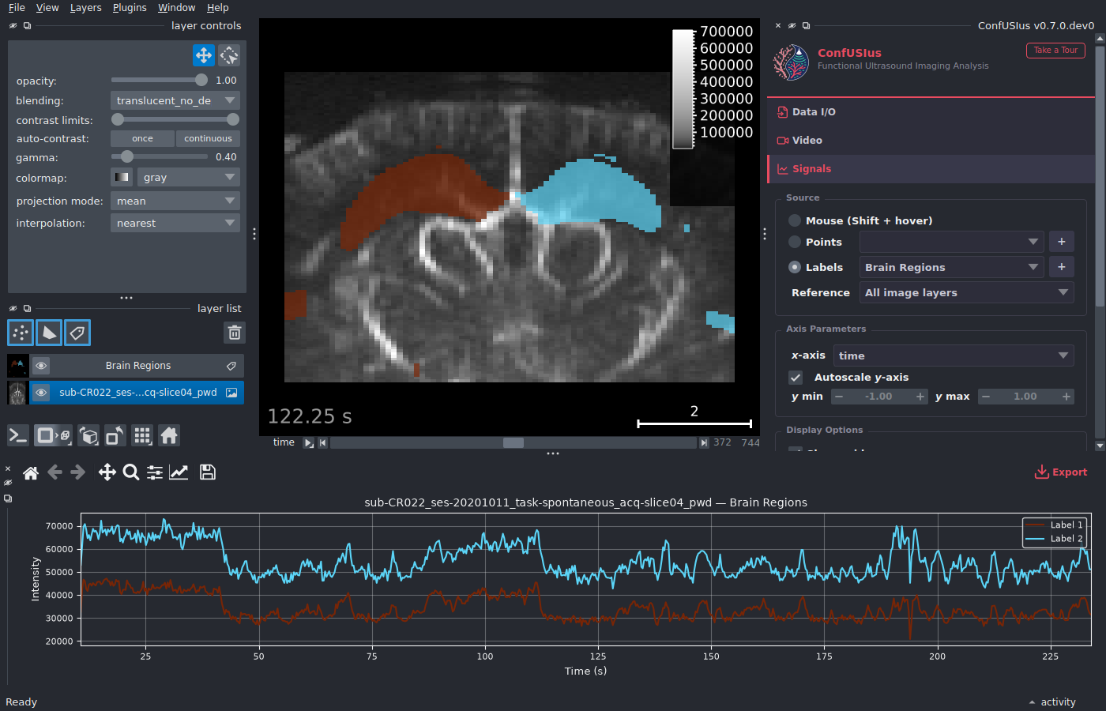Delete selected layer with trash icon
The image size is (1106, 711).
[235, 333]
